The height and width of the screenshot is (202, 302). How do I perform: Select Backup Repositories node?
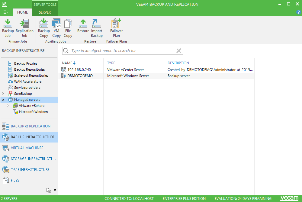pyautogui.click(x=29, y=69)
